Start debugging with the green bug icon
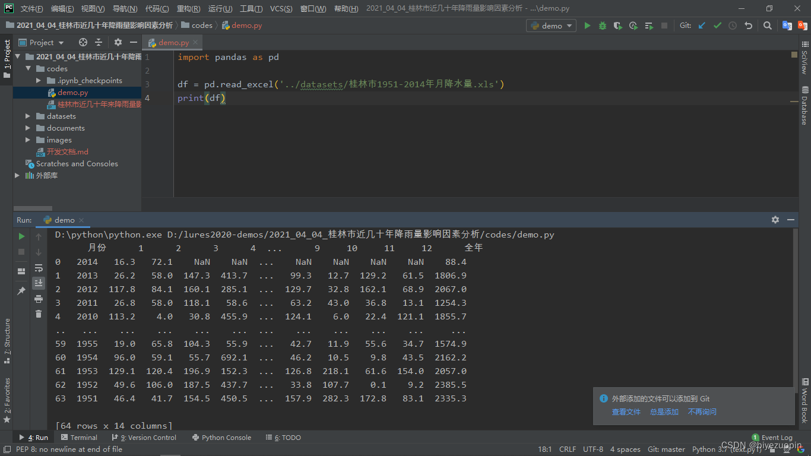 pyautogui.click(x=603, y=26)
